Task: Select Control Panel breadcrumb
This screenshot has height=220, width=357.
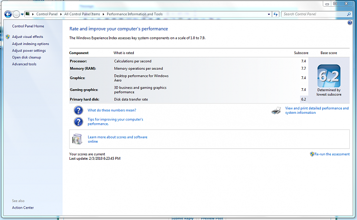Action: pyautogui.click(x=47, y=14)
